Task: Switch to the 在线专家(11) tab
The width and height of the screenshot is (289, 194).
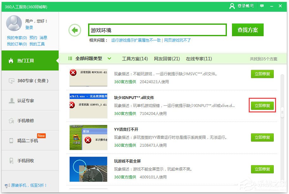Action: click(x=199, y=59)
